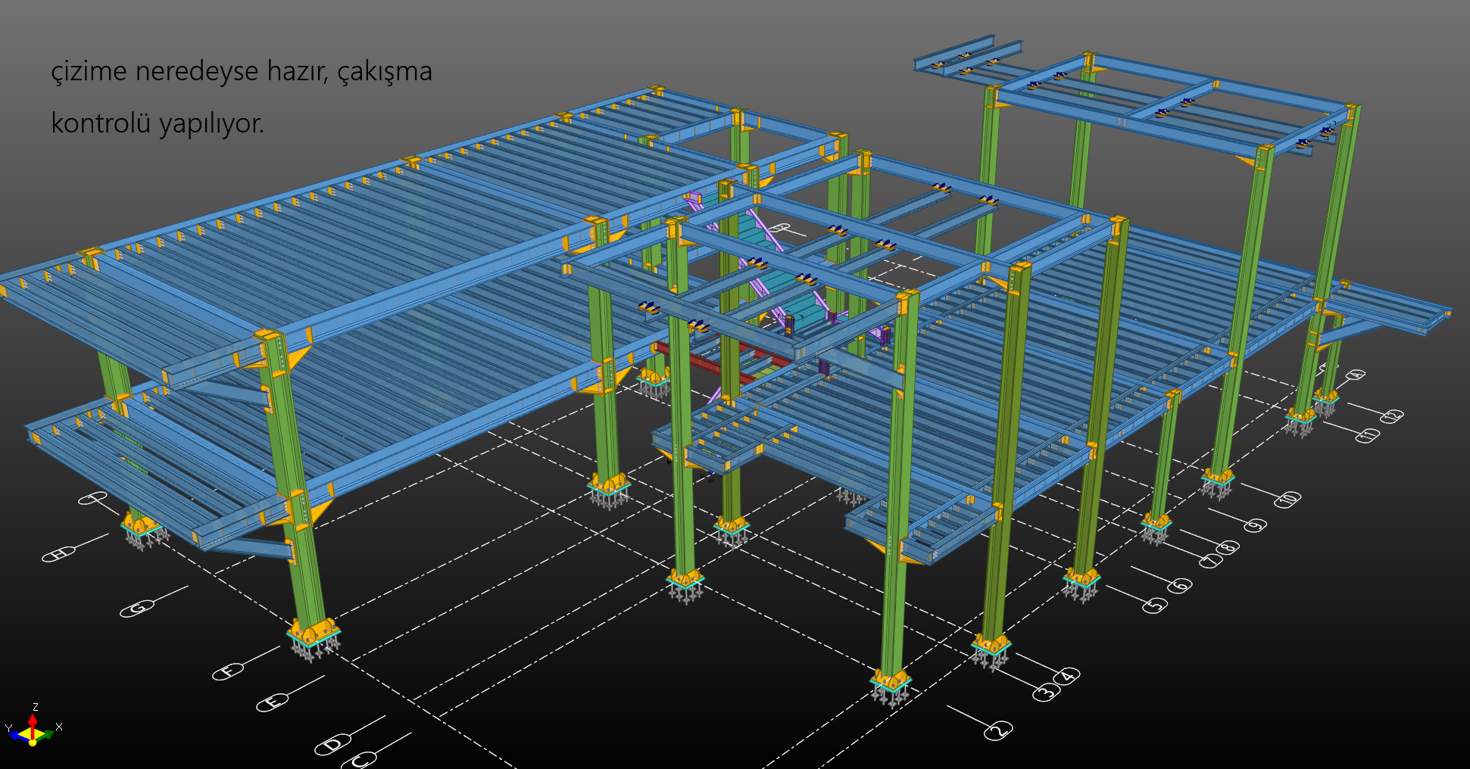Select base plate at grid F column
The width and height of the screenshot is (1470, 769).
(313, 634)
